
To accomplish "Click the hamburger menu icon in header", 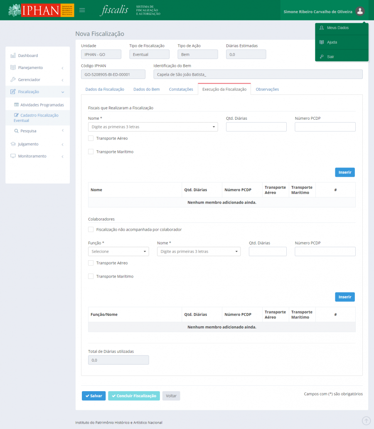I will [82, 10].
